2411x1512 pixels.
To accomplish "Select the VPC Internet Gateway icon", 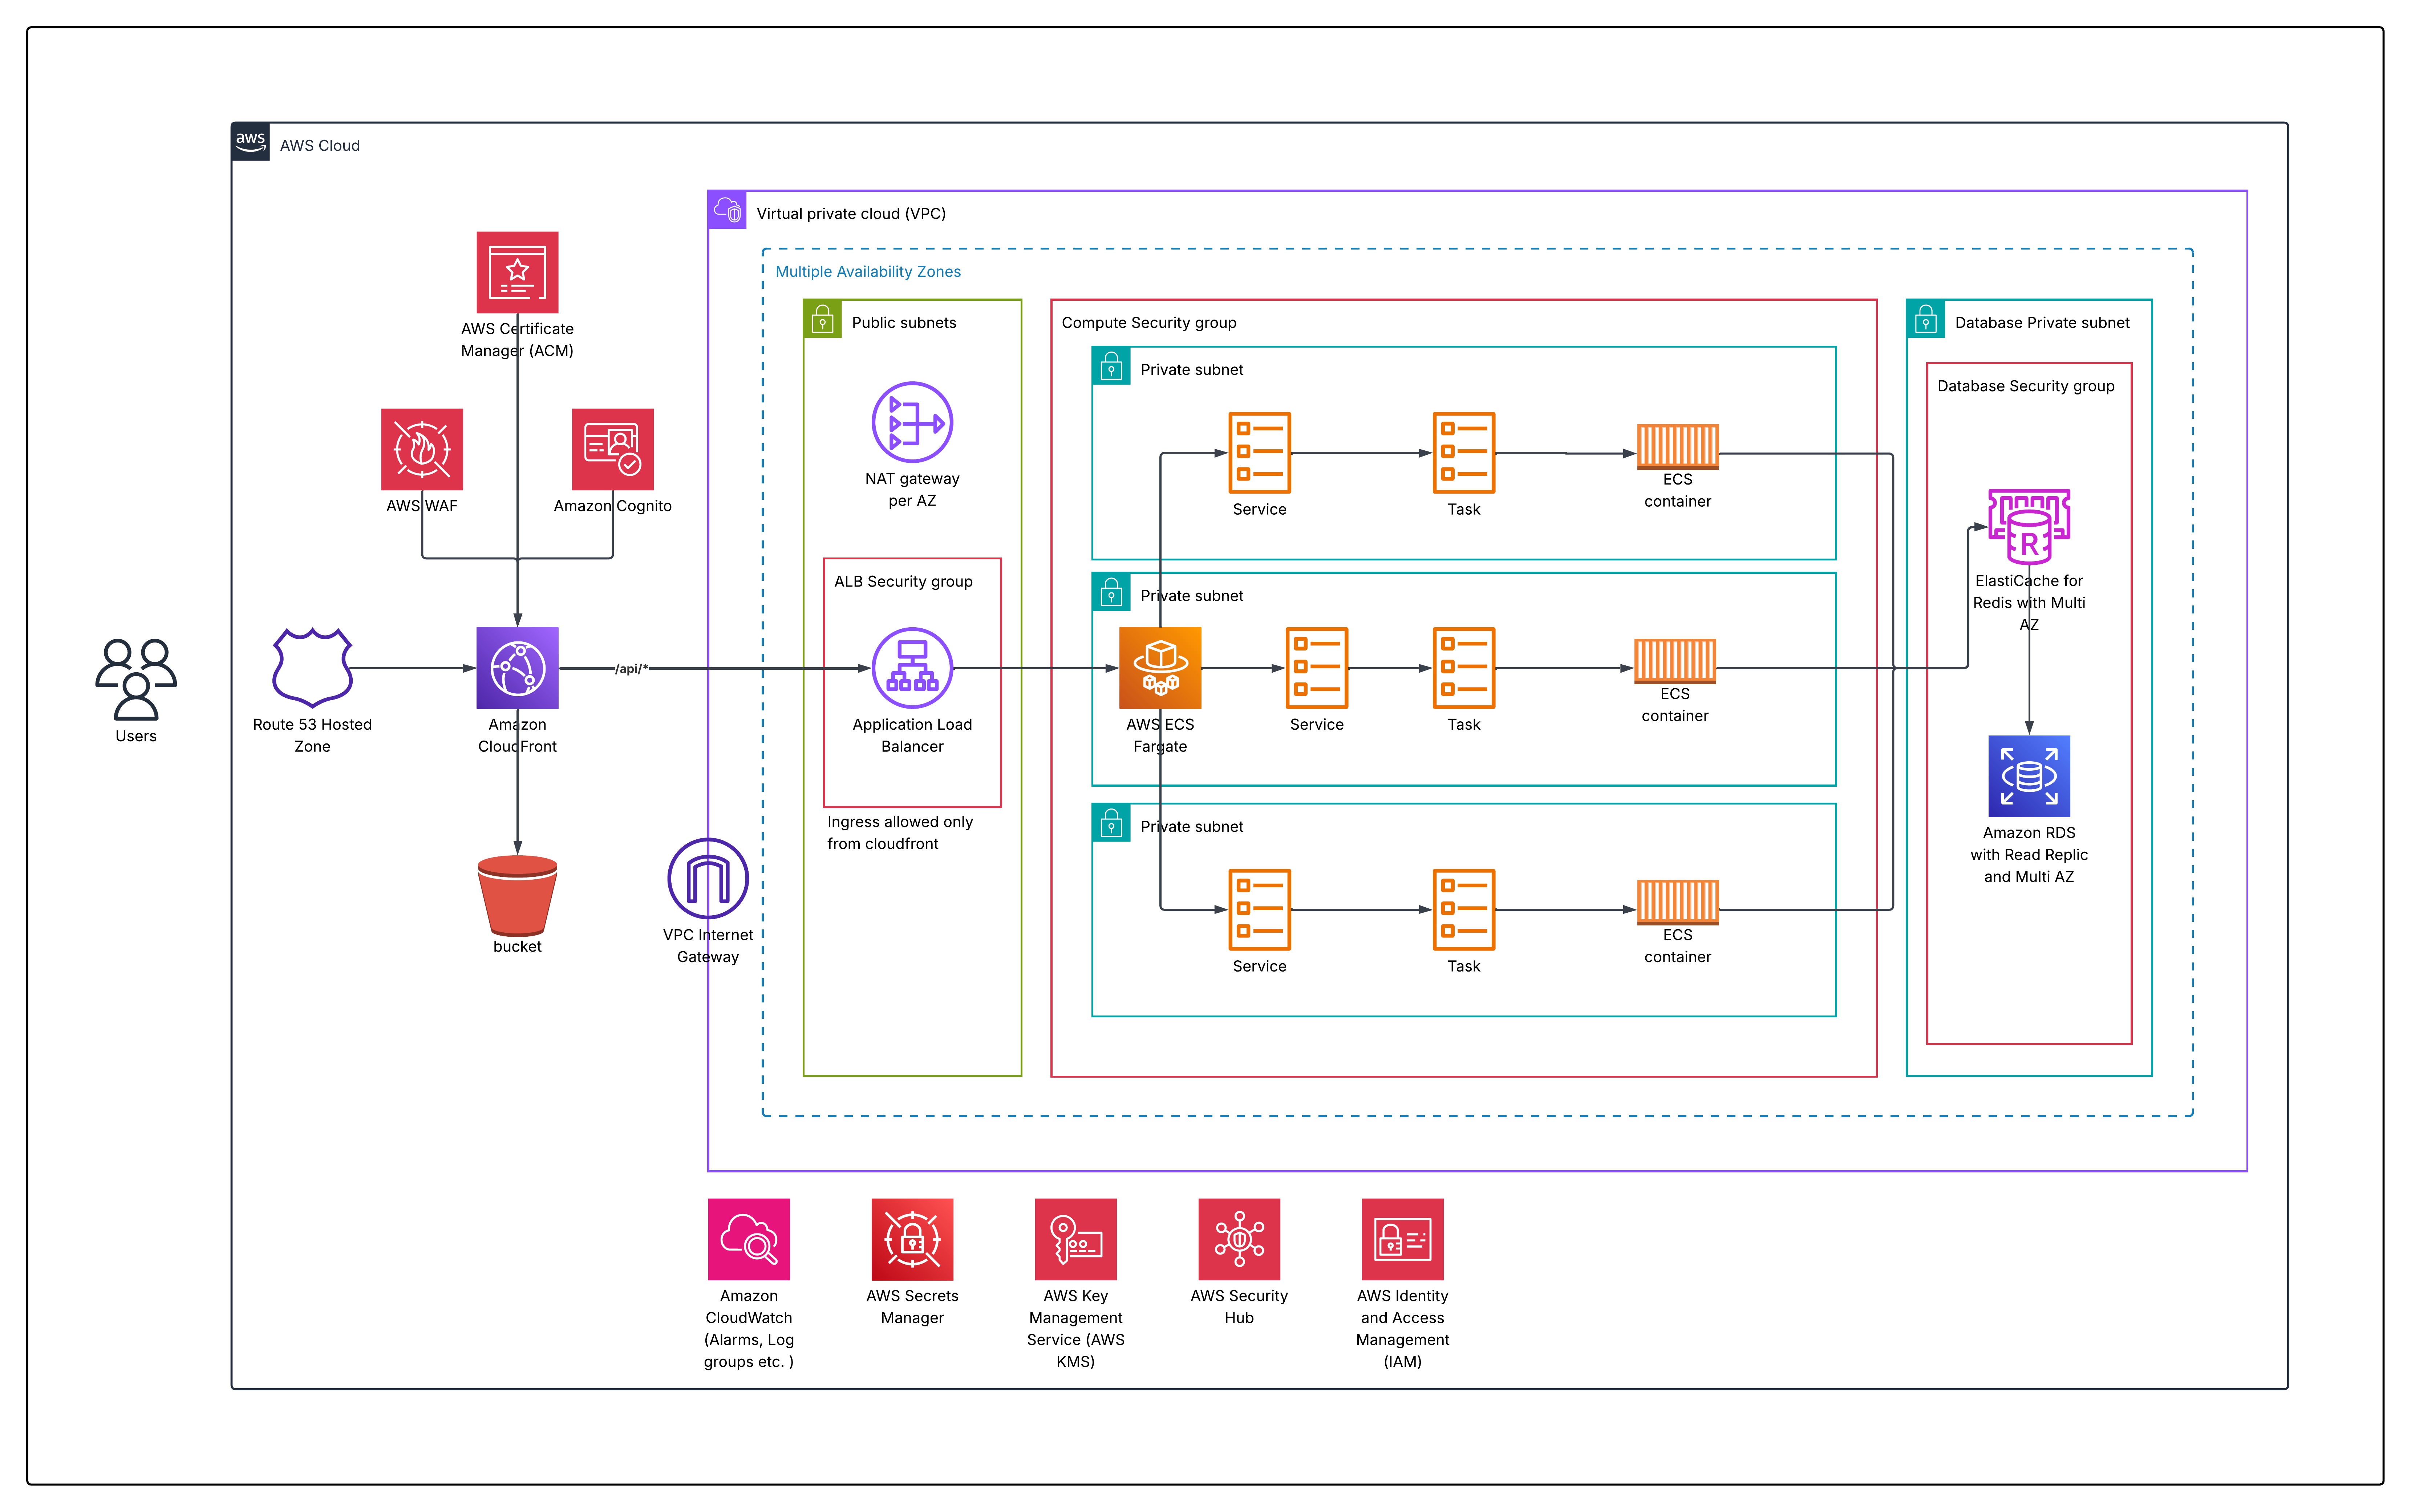I will tap(708, 878).
